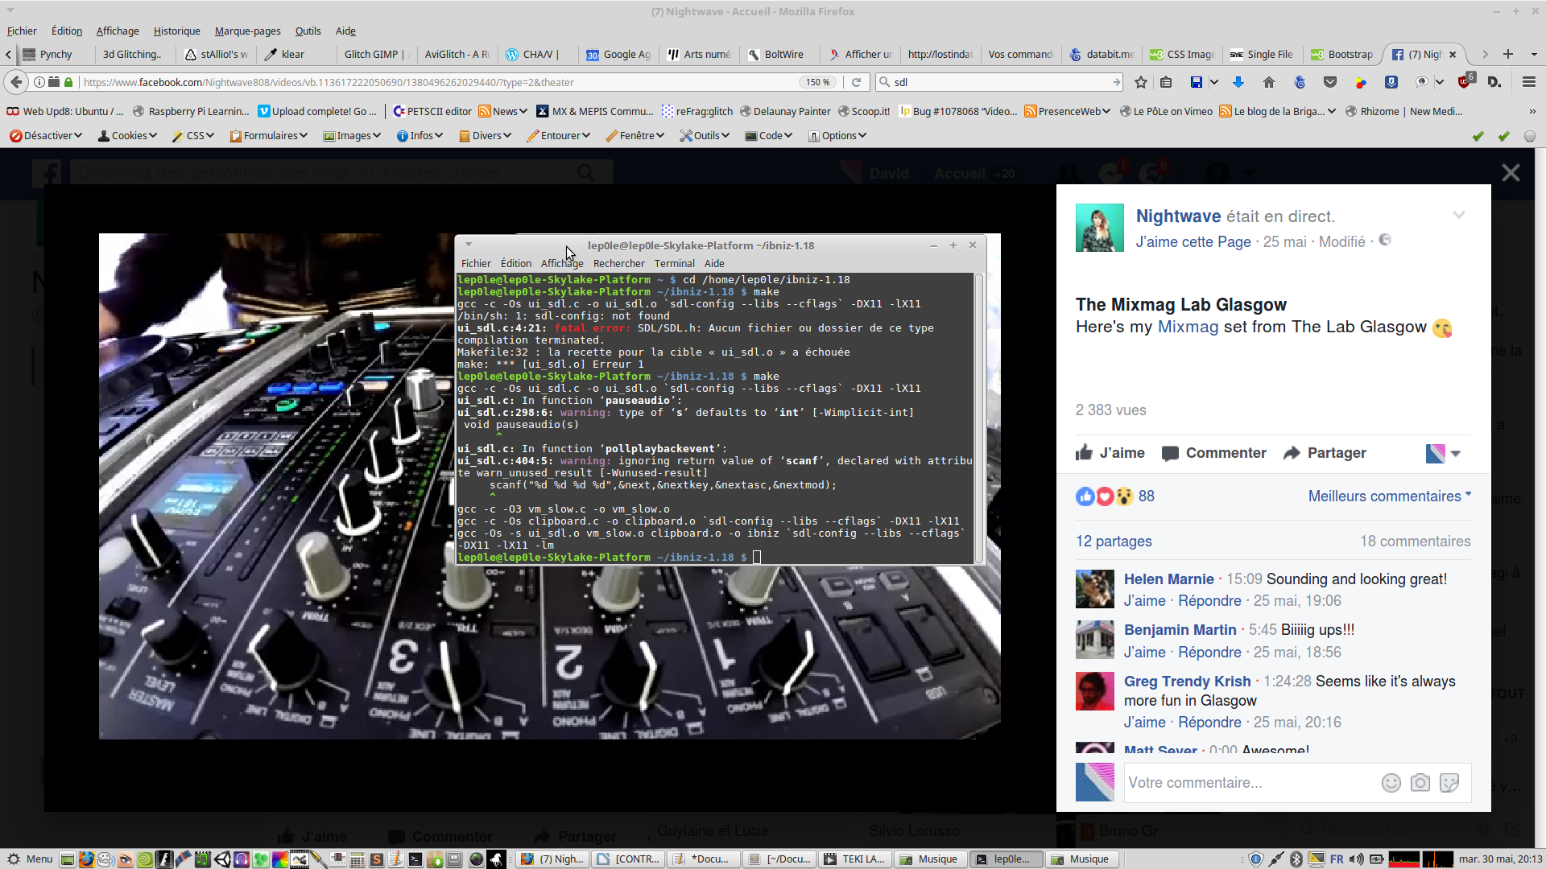Open the Firefox hamburger menu
The width and height of the screenshot is (1546, 869).
[1528, 82]
